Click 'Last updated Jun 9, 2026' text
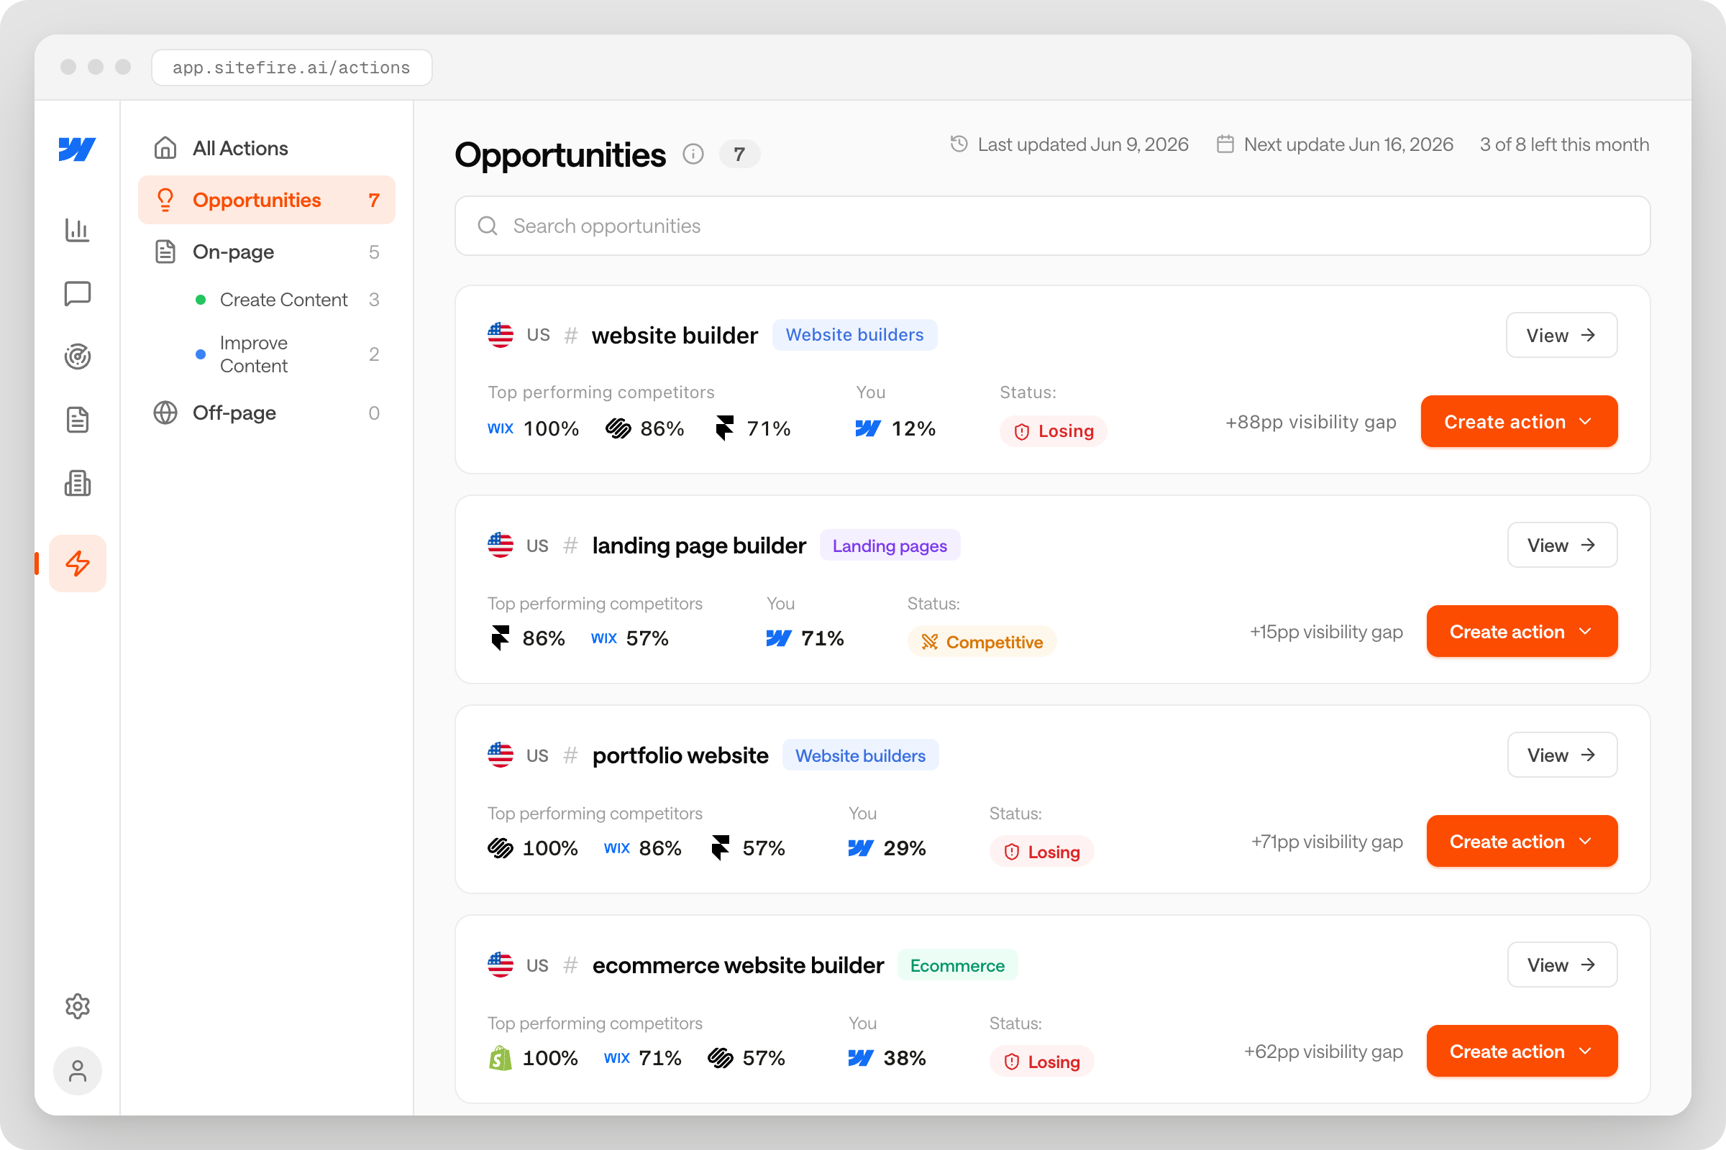This screenshot has width=1726, height=1150. point(1083,144)
